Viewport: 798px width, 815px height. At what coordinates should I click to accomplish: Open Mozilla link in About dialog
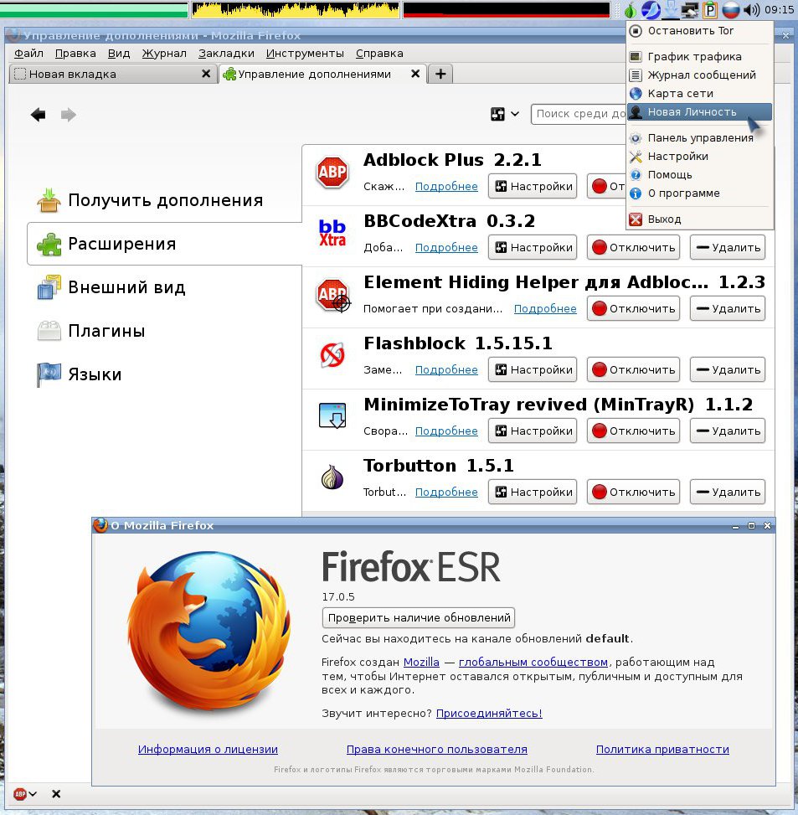pos(421,663)
